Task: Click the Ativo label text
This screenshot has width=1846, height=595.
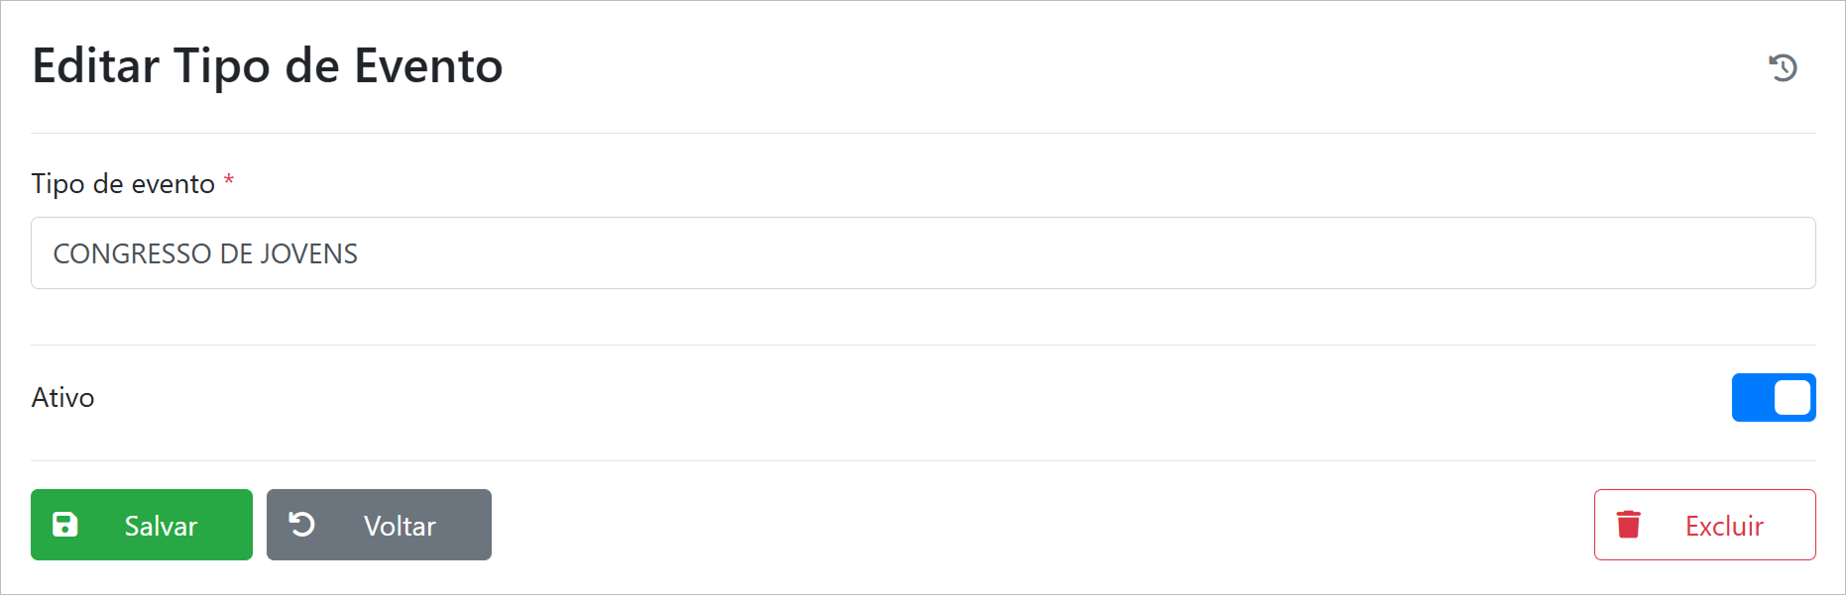Action: [63, 398]
